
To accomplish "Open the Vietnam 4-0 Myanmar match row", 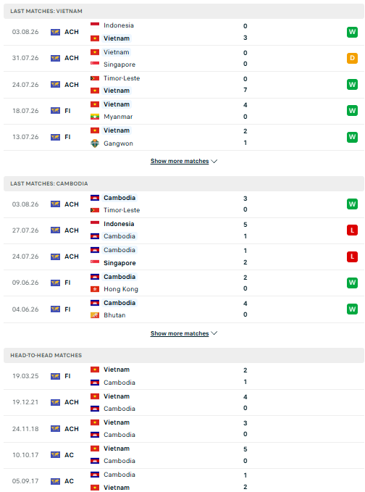I will 184,111.
